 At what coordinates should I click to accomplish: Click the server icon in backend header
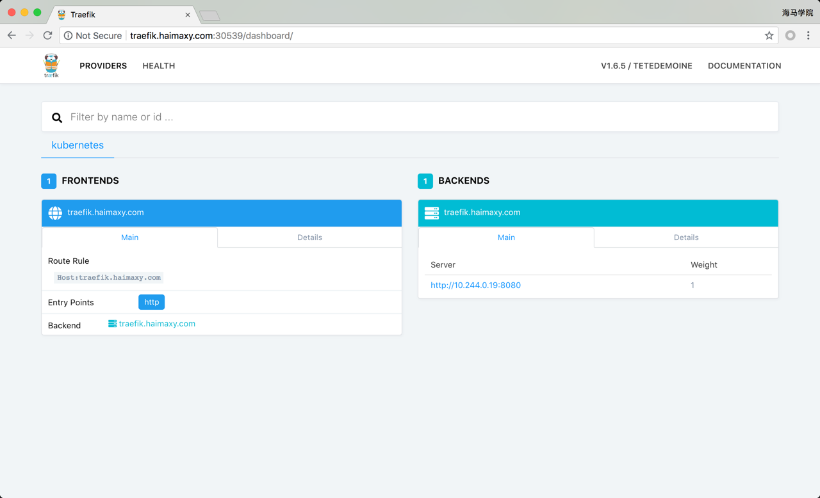click(432, 213)
